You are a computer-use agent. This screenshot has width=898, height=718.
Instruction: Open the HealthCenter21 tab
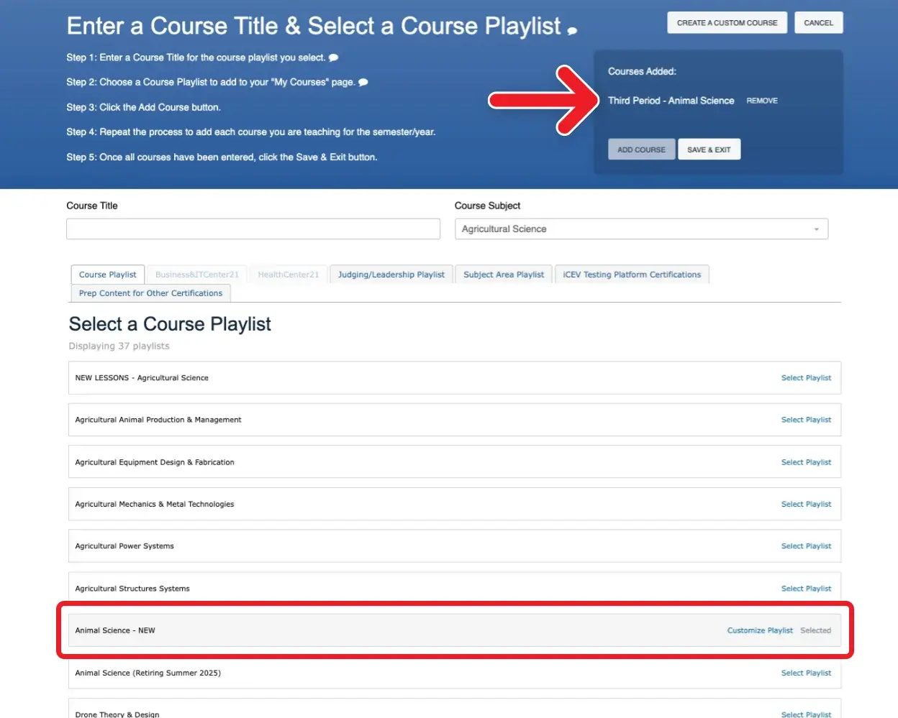point(289,275)
